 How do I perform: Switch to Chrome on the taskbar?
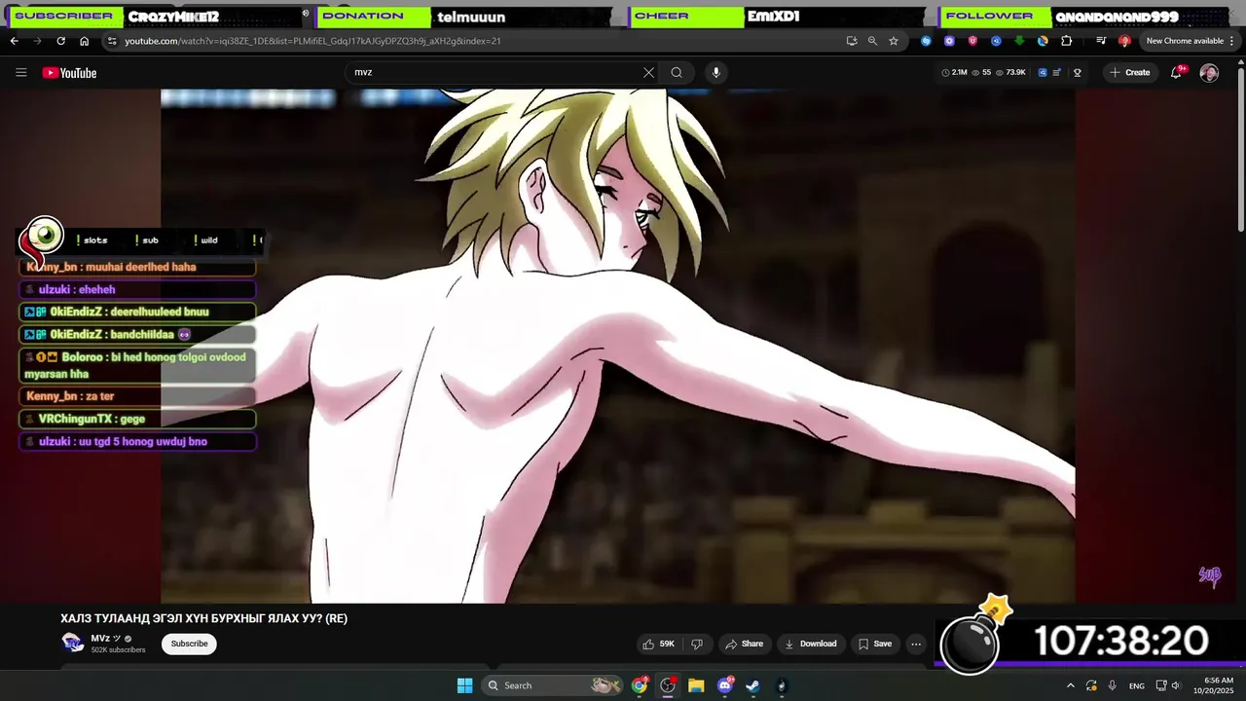point(640,685)
